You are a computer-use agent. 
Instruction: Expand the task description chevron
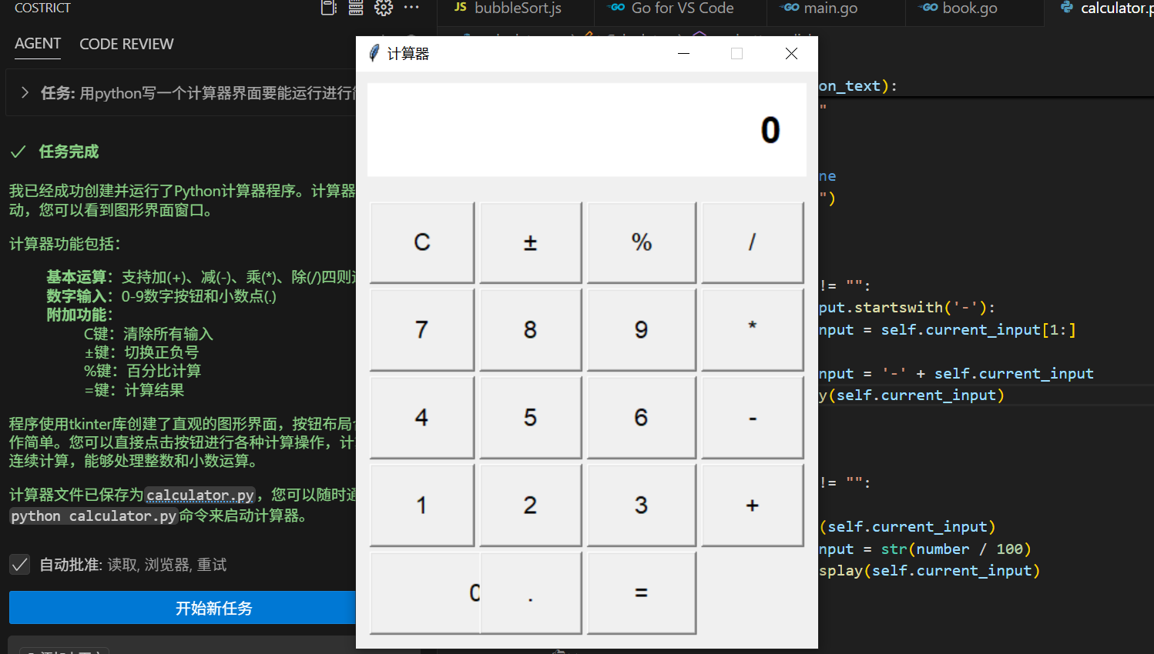point(25,93)
